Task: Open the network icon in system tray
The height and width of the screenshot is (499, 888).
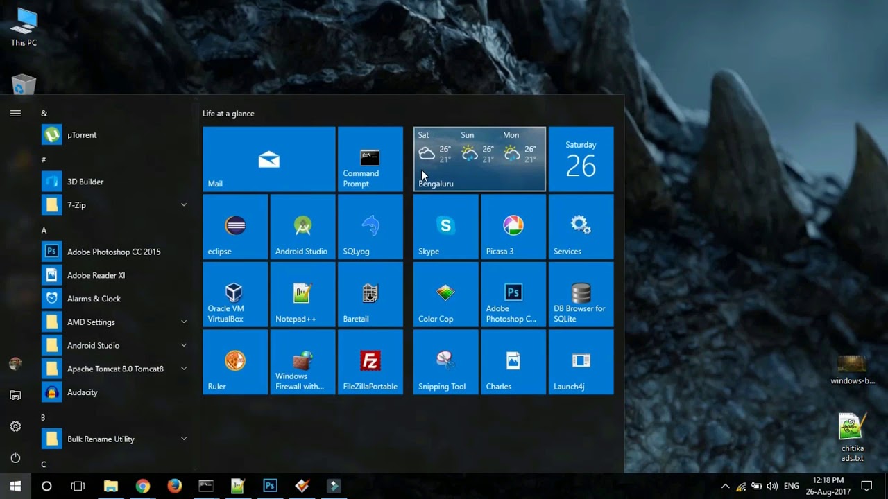Action: 741,486
